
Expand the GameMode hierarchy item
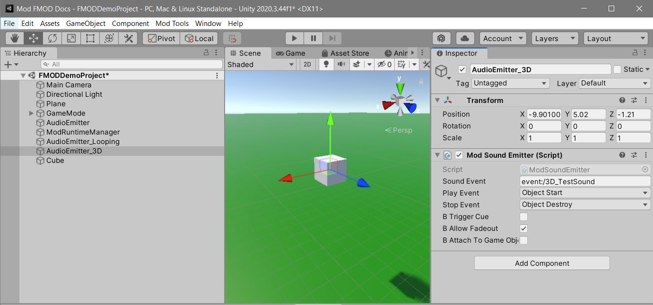point(31,113)
